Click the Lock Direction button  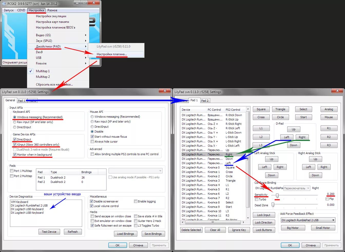pos(264,222)
